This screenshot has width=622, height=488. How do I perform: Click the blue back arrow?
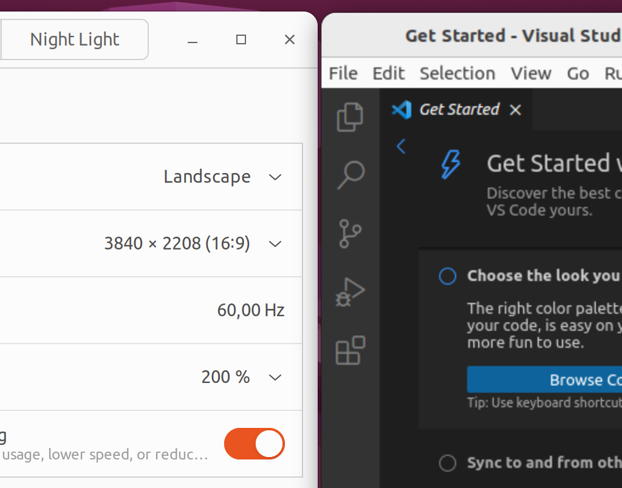(401, 146)
